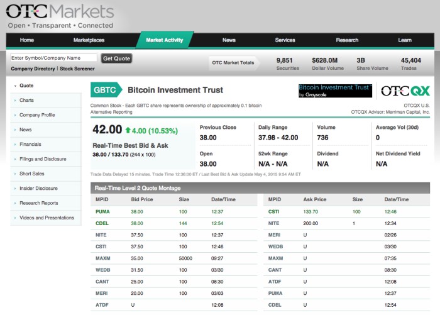Click the Bid Price column header
The width and height of the screenshot is (440, 315).
141,199
